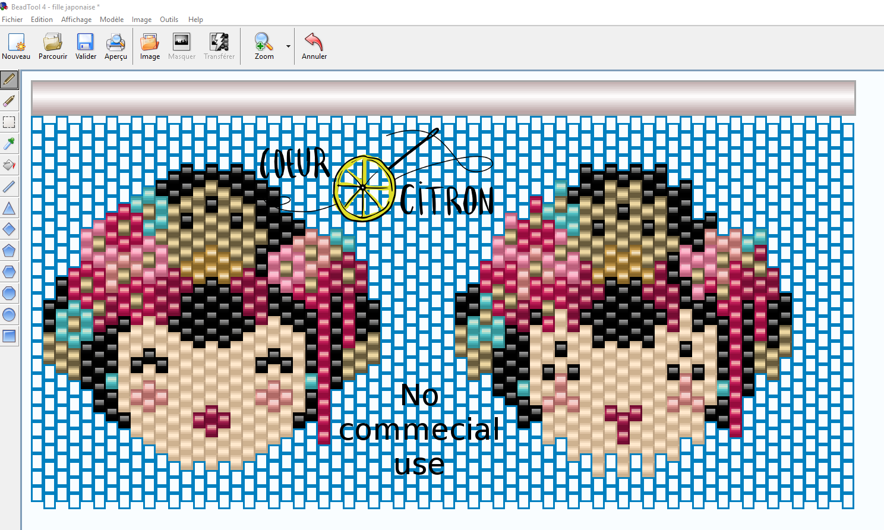Click the Nouveau toolbar button

[16, 46]
